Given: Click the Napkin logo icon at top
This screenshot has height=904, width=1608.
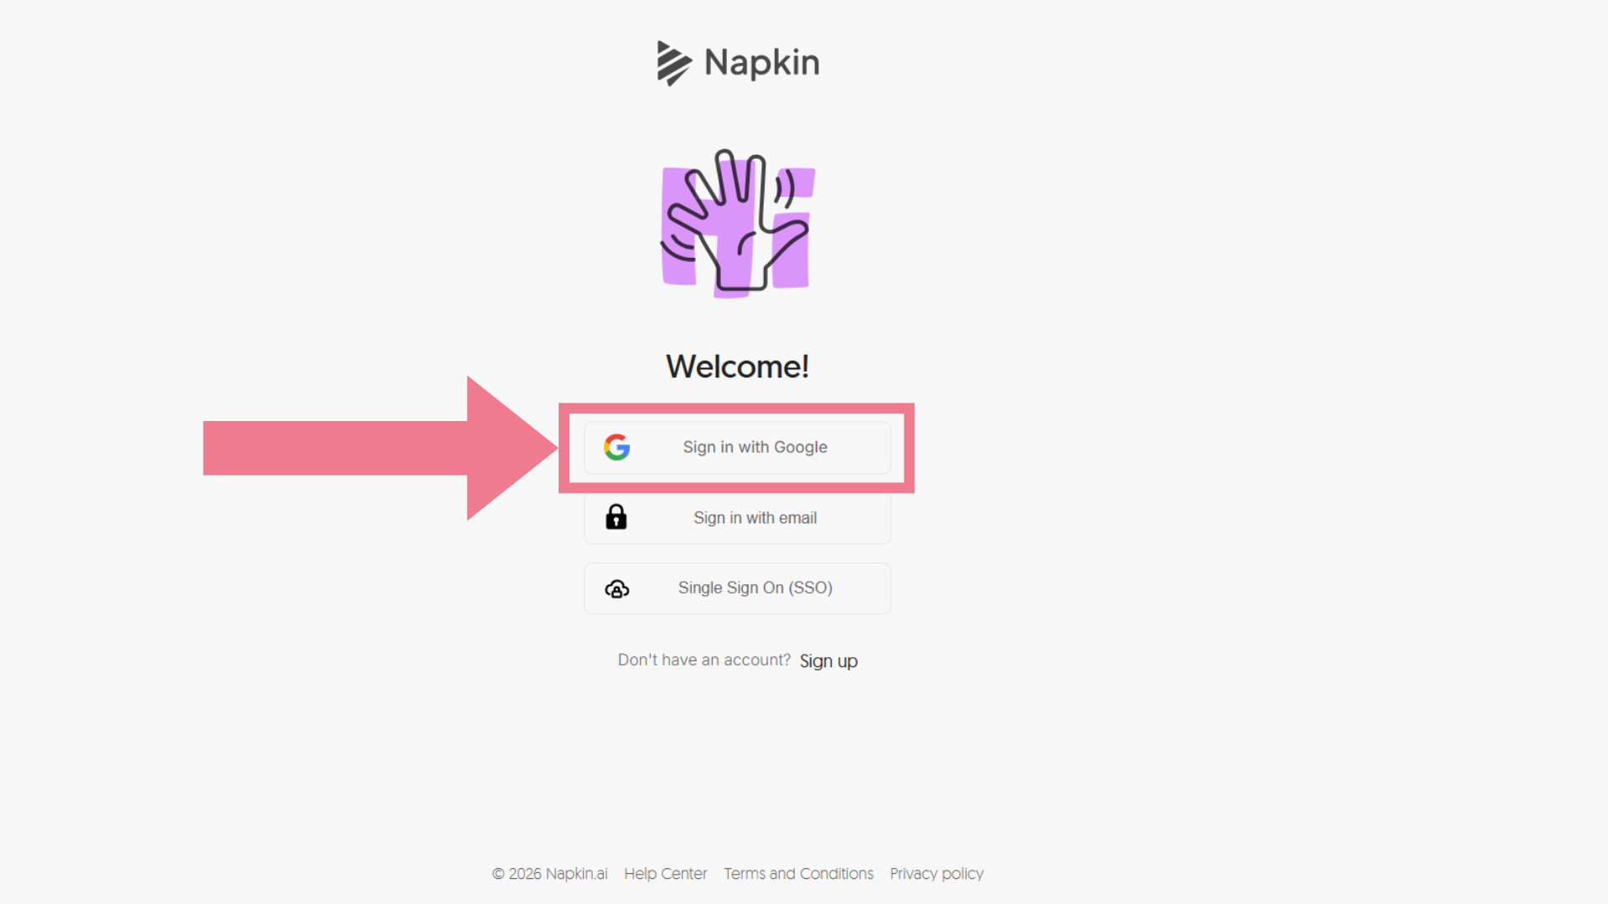Looking at the screenshot, I should (x=673, y=63).
